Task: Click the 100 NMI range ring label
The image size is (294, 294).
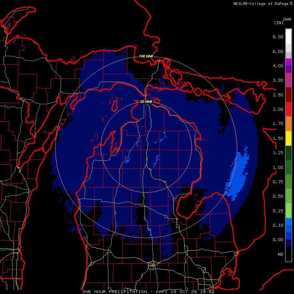Action: 146,56
